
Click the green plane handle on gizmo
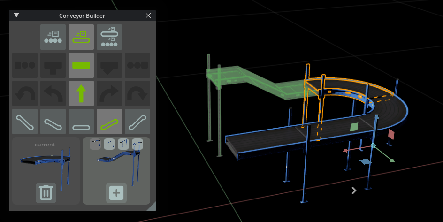pyautogui.click(x=354, y=127)
